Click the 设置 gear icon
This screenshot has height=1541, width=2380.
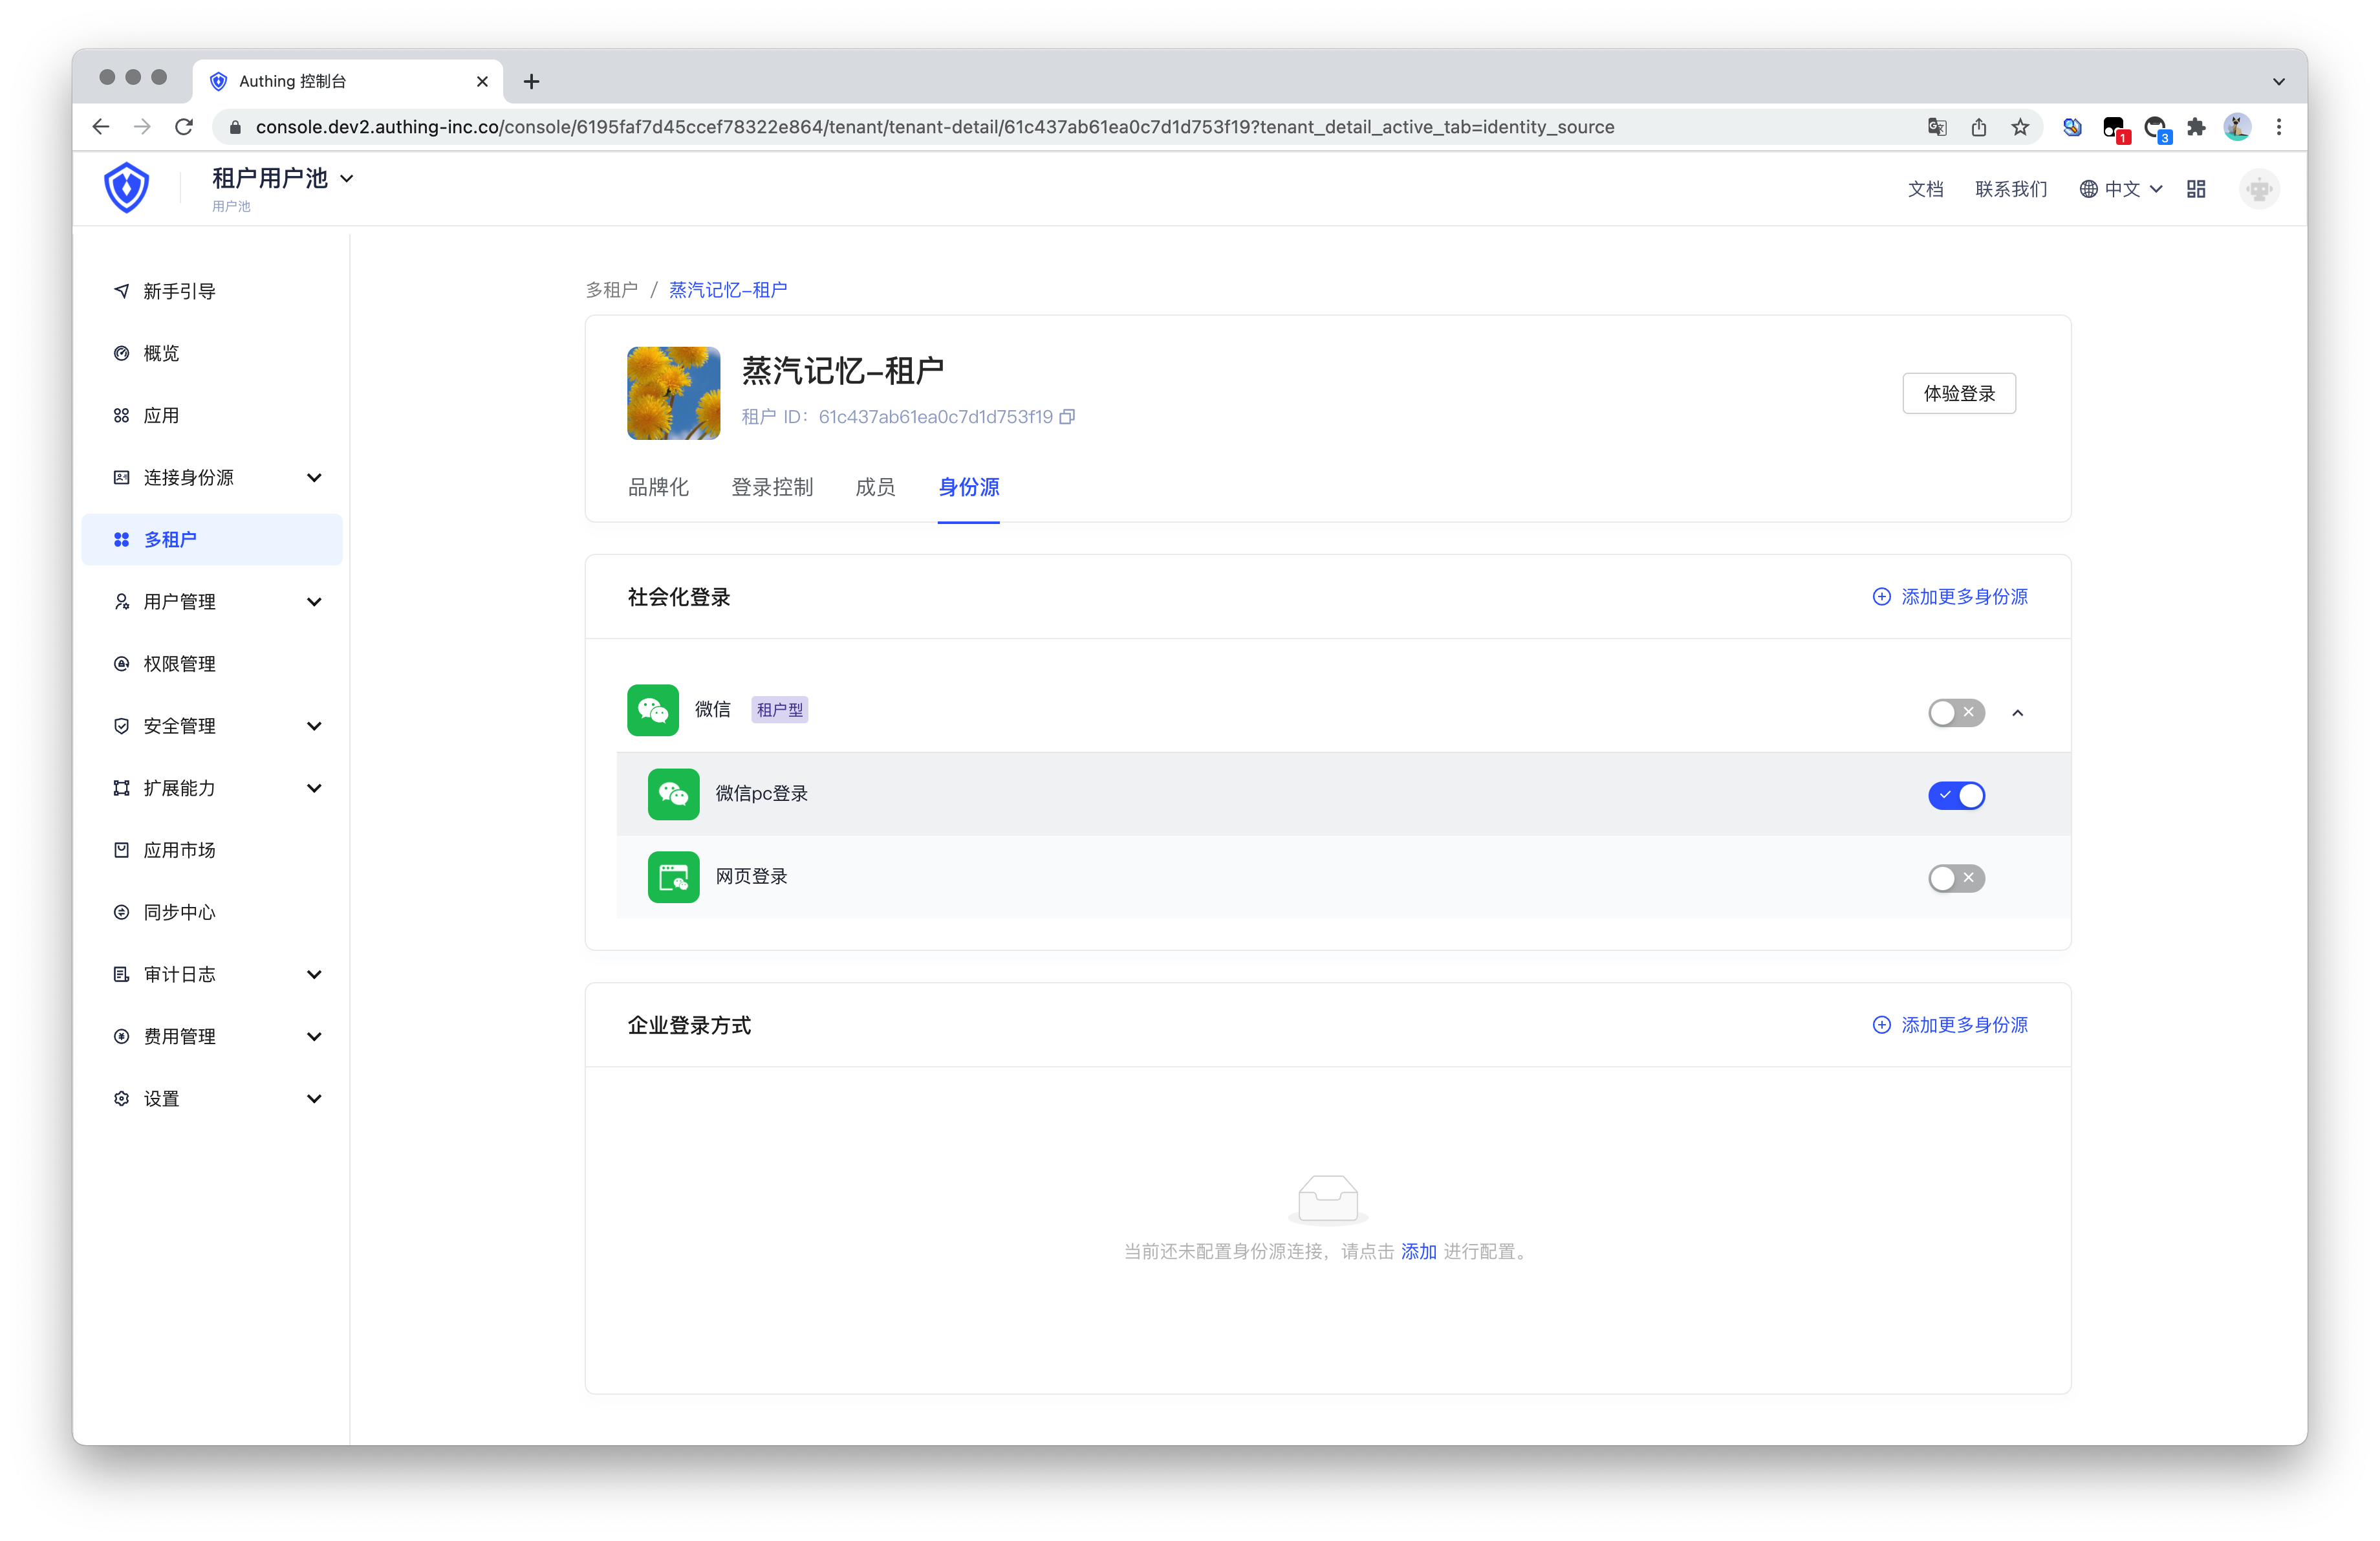(121, 1098)
